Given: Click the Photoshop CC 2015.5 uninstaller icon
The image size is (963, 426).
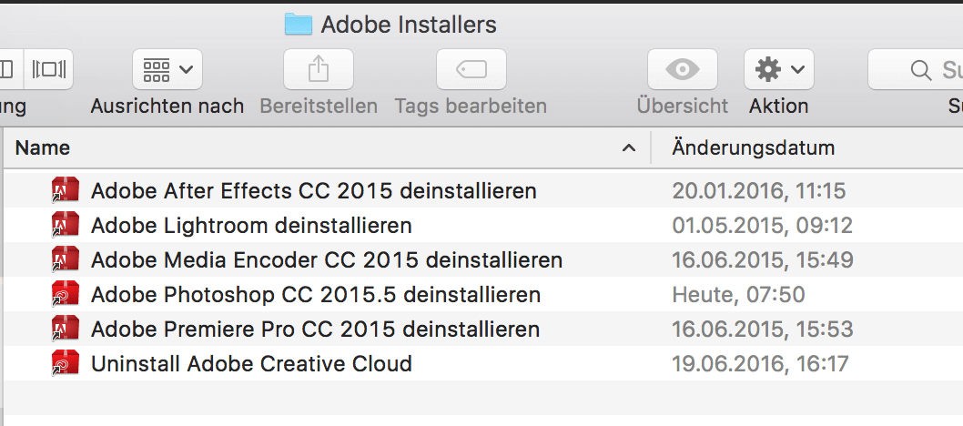Looking at the screenshot, I should 66,295.
